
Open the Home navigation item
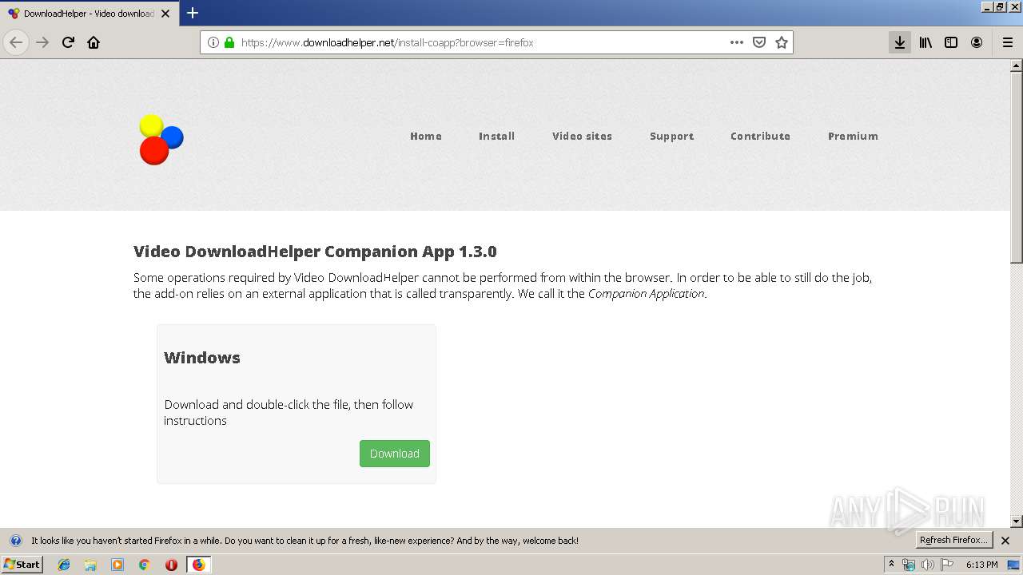(426, 136)
